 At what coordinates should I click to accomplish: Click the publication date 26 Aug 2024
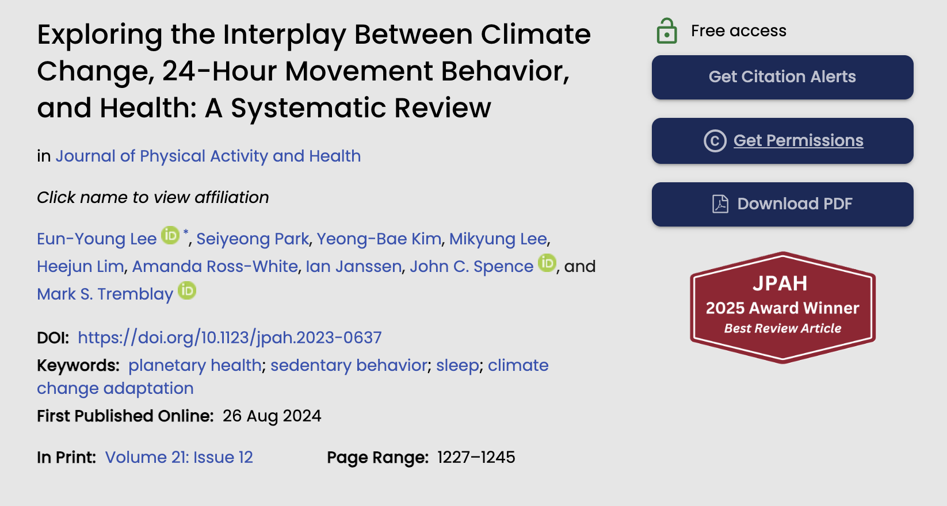[272, 416]
